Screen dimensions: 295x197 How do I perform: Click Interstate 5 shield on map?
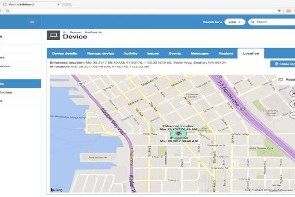[243, 108]
